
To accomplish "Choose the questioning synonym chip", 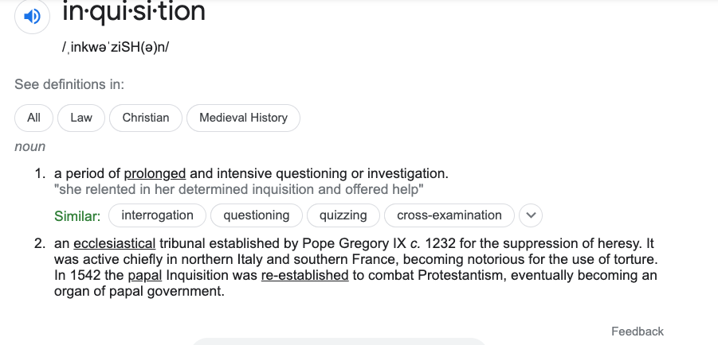I will [257, 215].
